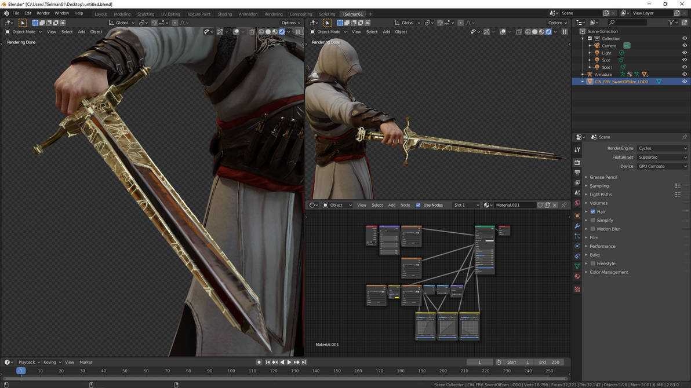Open the View Layer properties tab icon
This screenshot has width=691, height=388.
point(577,183)
